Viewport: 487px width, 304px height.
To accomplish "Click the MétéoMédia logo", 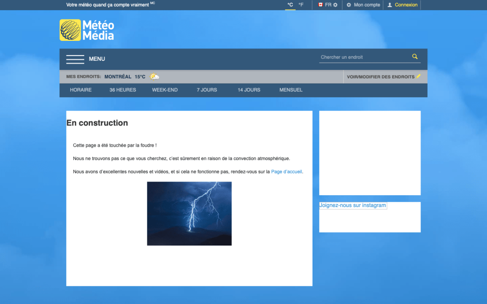I will click(87, 30).
